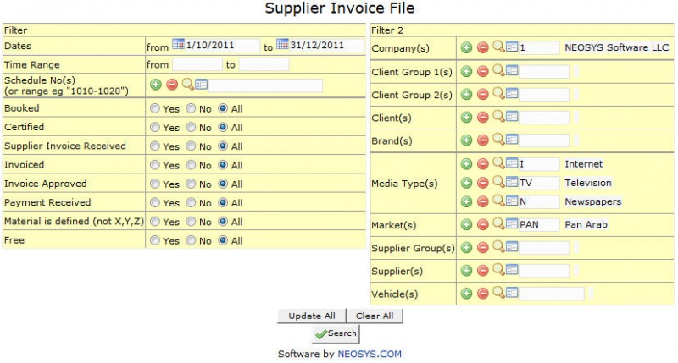The image size is (678, 363).
Task: Click the Newspapers media type name
Action: (592, 201)
